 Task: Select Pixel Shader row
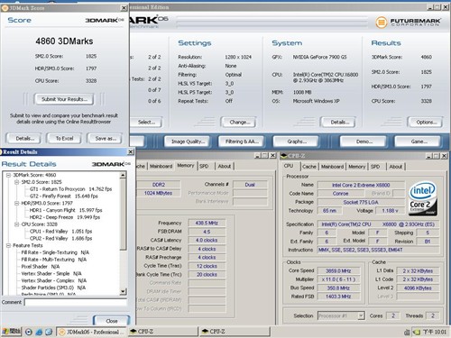click(41, 267)
